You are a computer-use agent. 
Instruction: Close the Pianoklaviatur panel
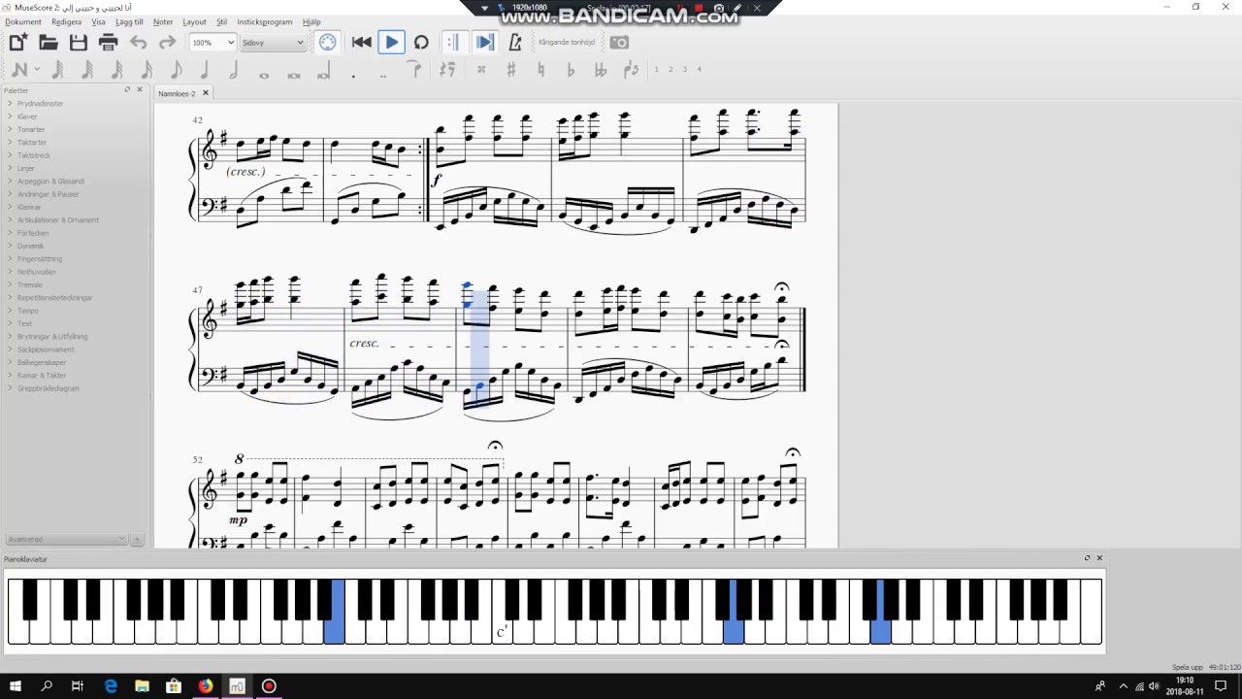[x=1099, y=558]
